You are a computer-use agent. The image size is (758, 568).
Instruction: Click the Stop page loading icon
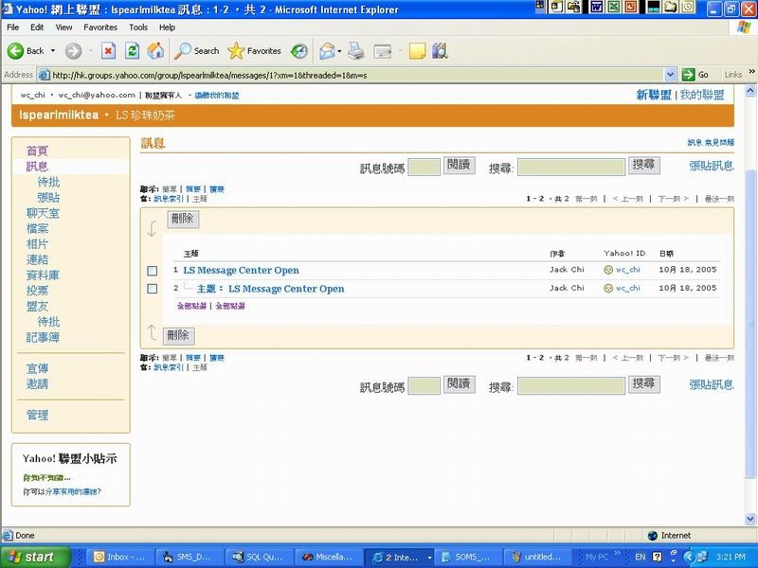click(108, 51)
